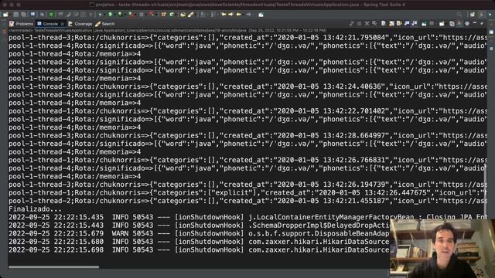Click the New Java Package icon
Screen dimensions: 495x278
(x=163, y=15)
